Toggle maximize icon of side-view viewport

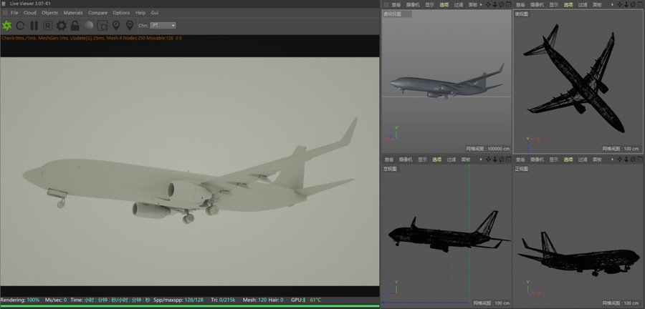[x=508, y=160]
